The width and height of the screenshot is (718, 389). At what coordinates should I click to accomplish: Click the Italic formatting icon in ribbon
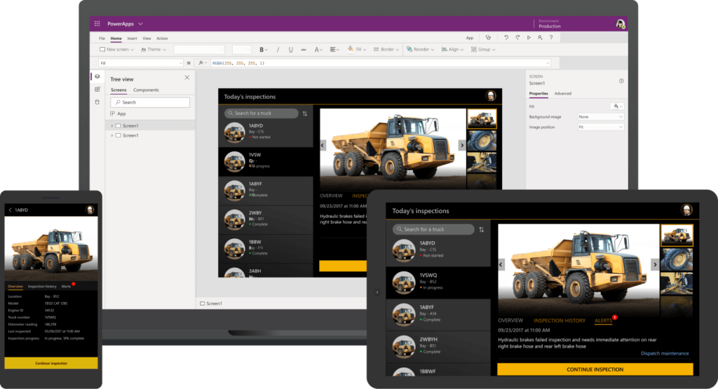278,50
